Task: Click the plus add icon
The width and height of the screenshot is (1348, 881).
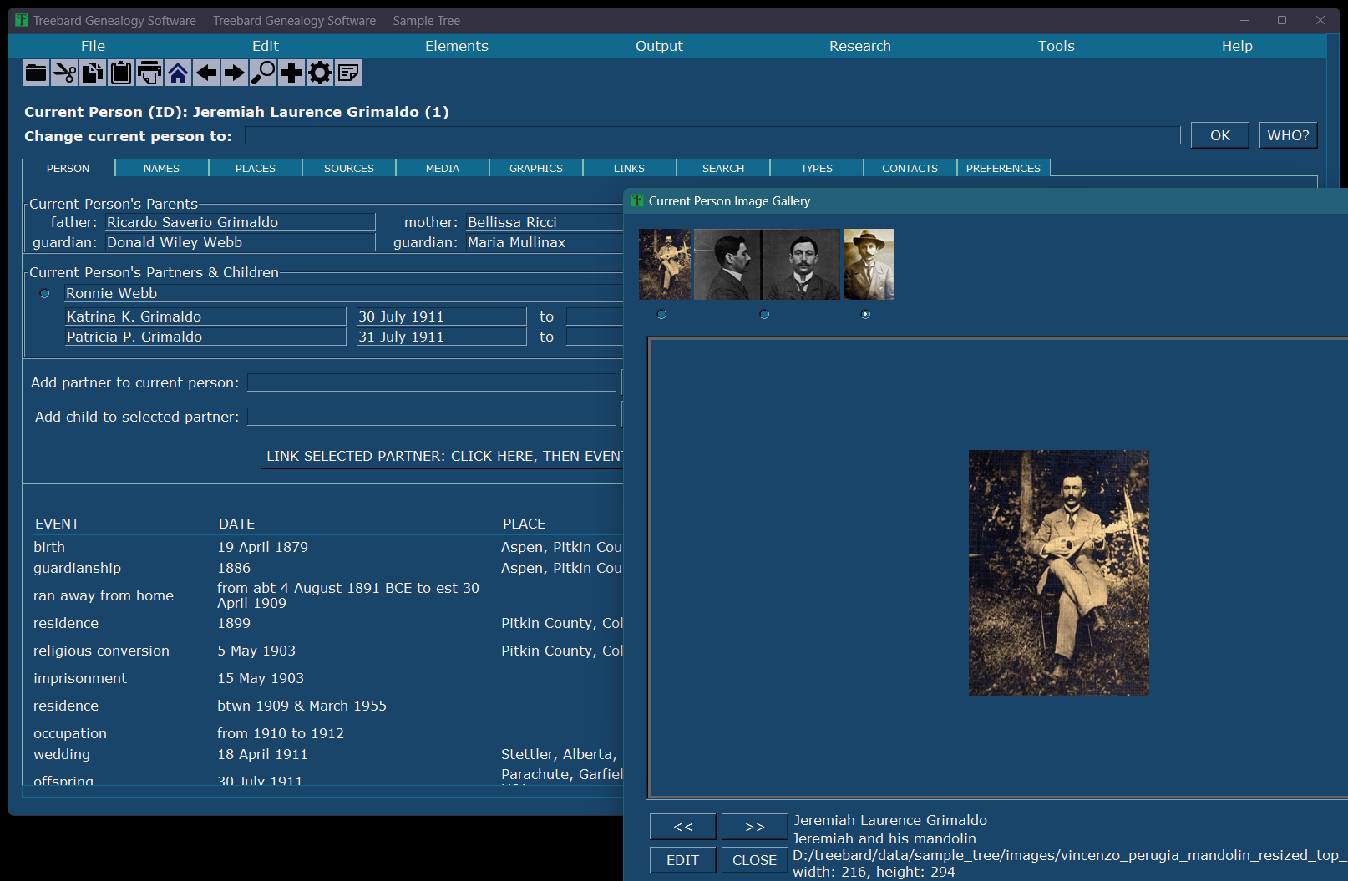Action: [x=291, y=73]
